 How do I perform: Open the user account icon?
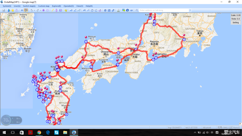tap(9, 10)
